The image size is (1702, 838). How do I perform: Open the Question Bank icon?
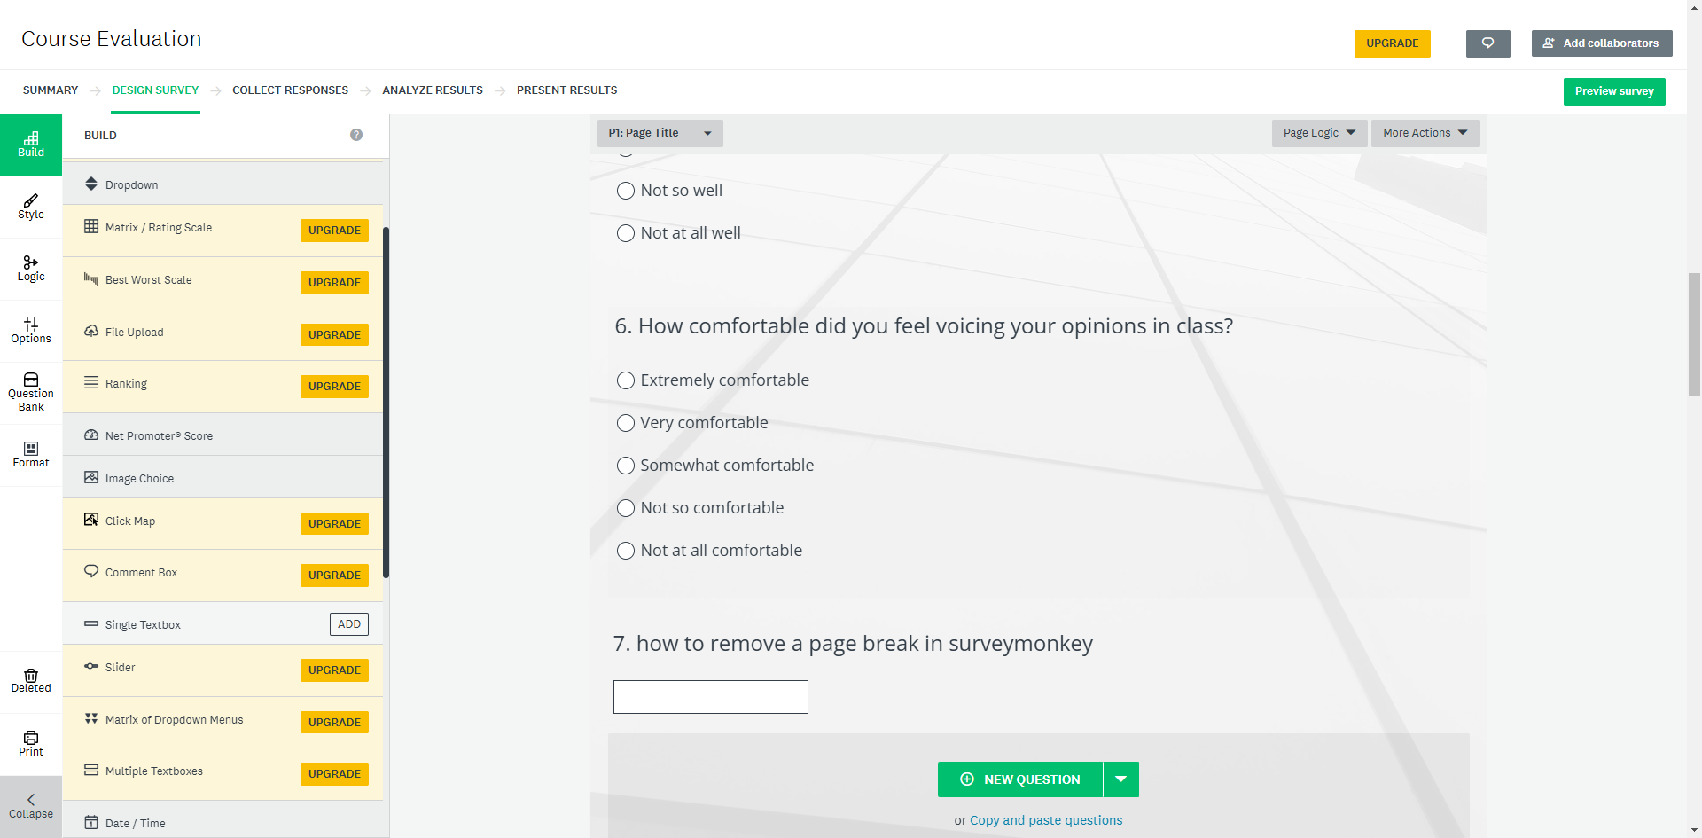click(x=31, y=391)
